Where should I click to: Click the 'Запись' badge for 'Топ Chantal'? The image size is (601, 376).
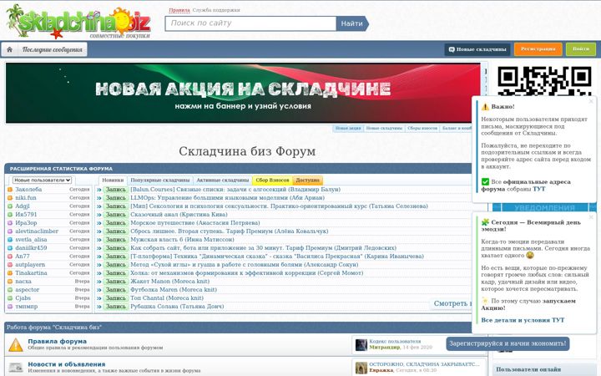point(115,298)
